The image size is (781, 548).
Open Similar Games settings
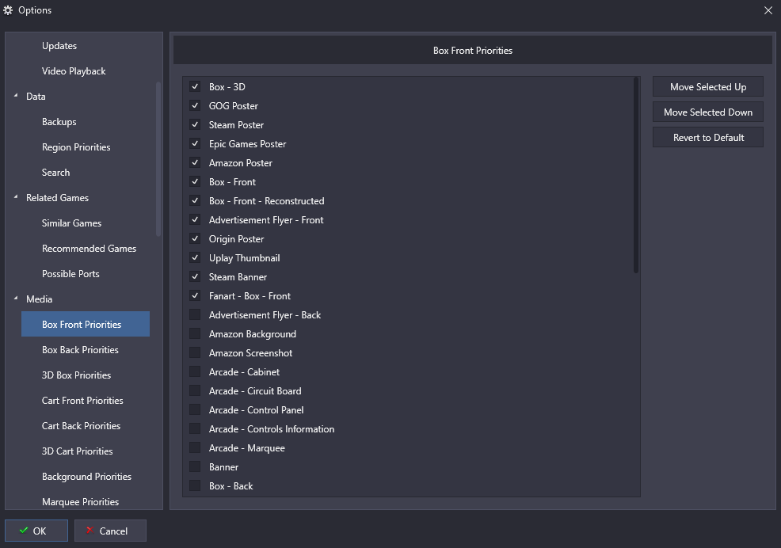coord(72,223)
